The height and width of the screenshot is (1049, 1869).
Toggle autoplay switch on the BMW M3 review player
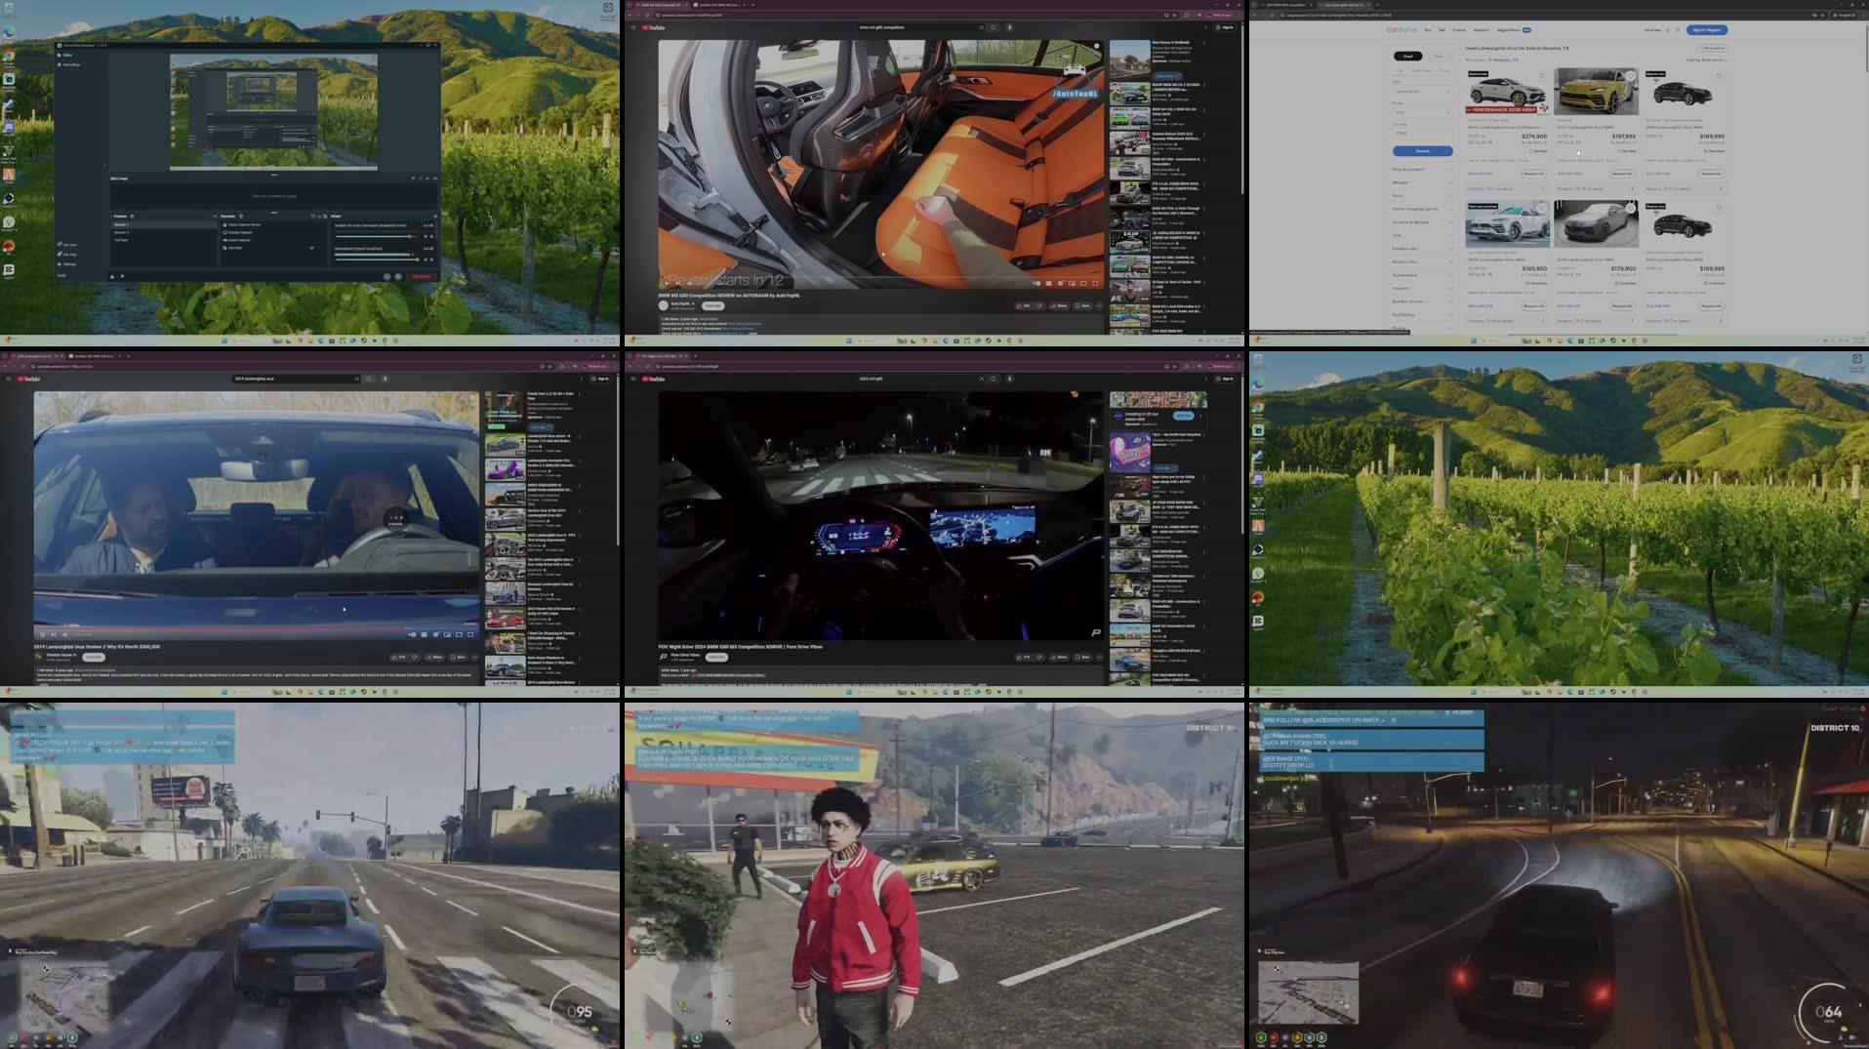coord(1036,283)
